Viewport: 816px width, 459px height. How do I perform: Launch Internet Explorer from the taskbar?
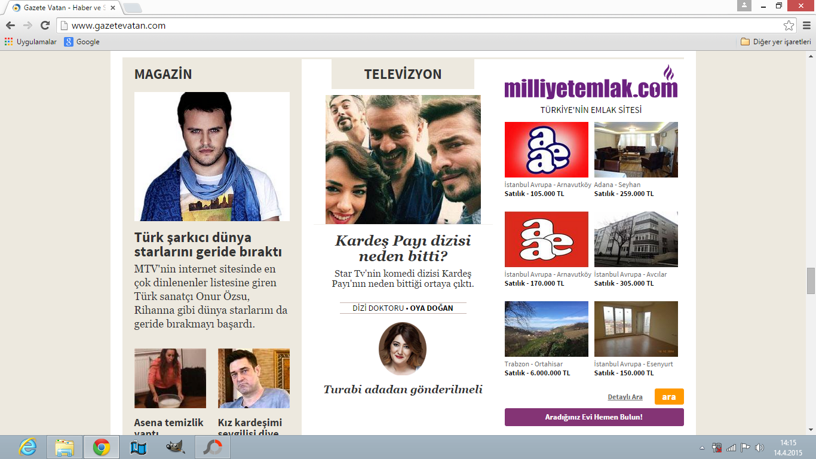[x=27, y=447]
